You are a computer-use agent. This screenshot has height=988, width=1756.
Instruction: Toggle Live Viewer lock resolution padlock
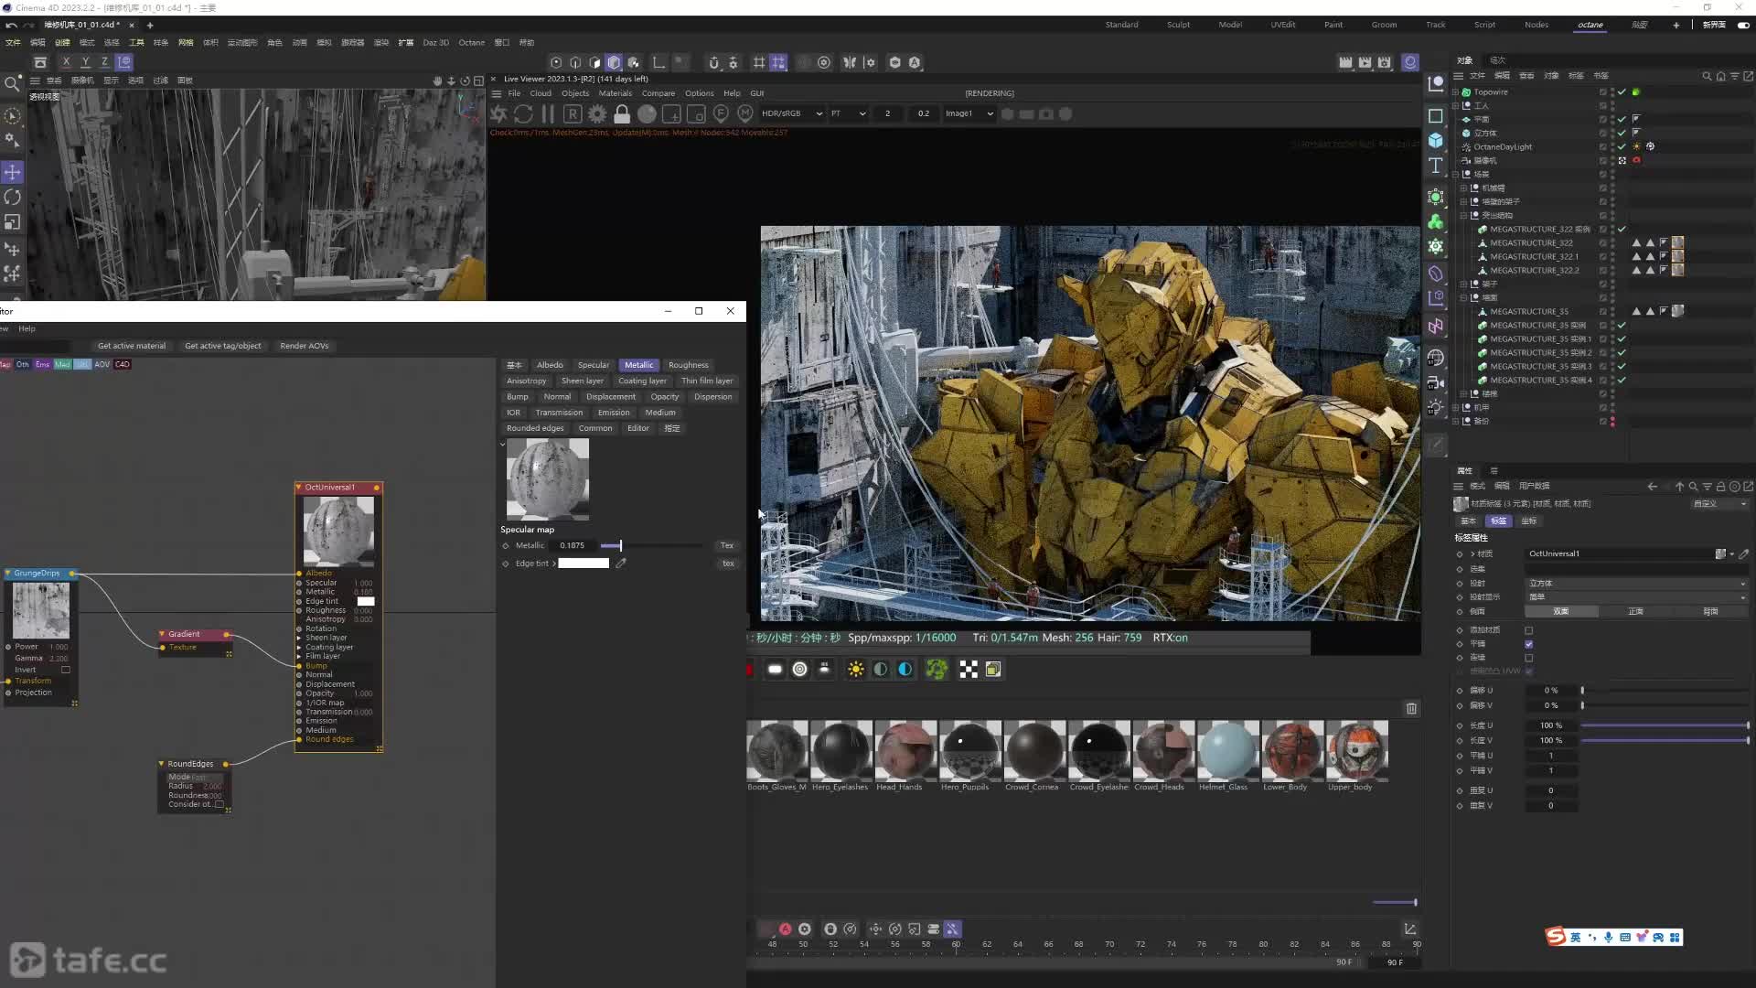[x=622, y=113]
